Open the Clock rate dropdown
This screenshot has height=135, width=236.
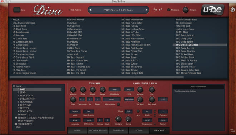[128, 111]
